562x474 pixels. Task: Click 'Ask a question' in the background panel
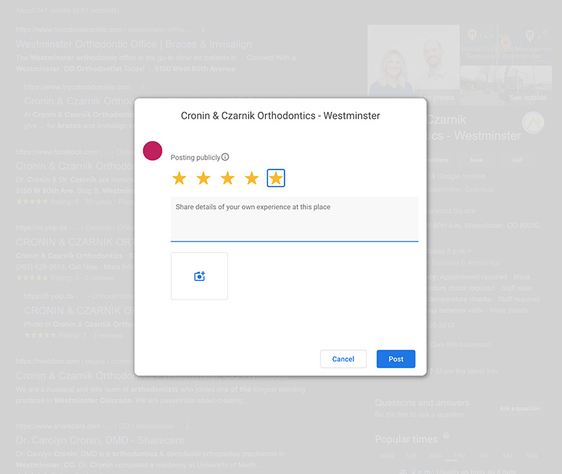coord(519,409)
